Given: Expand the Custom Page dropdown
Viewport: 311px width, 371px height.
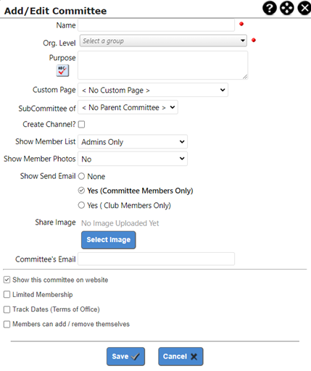Looking at the screenshot, I should [x=153, y=90].
